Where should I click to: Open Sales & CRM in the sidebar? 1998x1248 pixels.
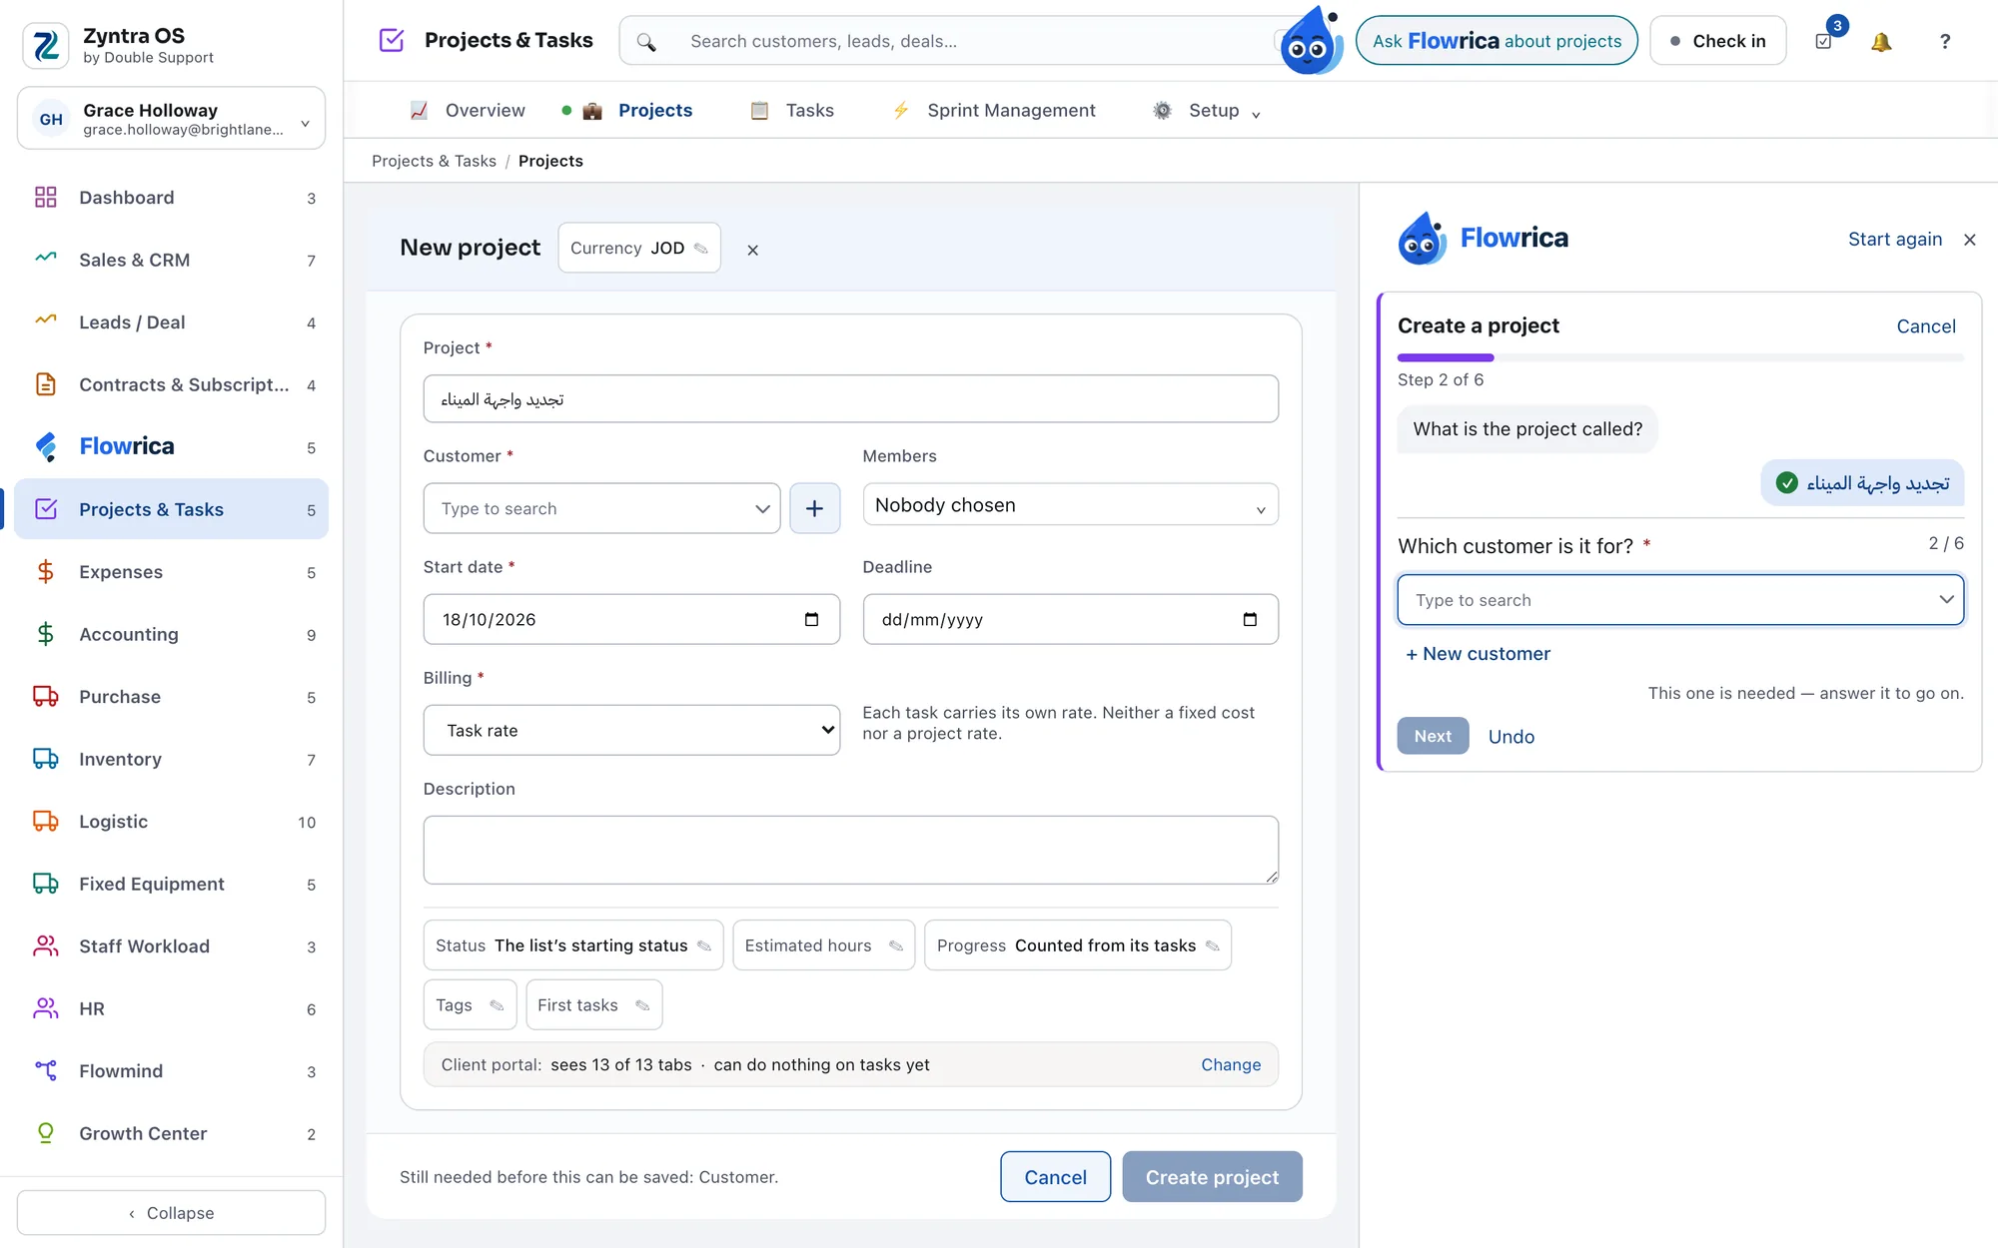coord(172,260)
